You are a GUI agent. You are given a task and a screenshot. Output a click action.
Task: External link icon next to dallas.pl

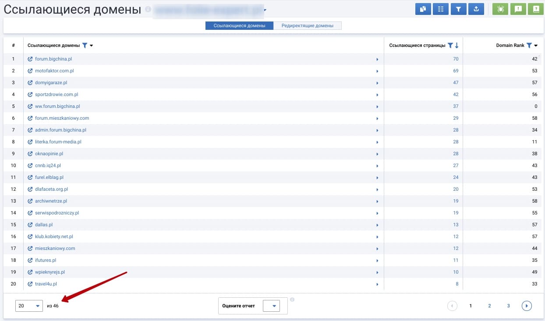(30, 225)
